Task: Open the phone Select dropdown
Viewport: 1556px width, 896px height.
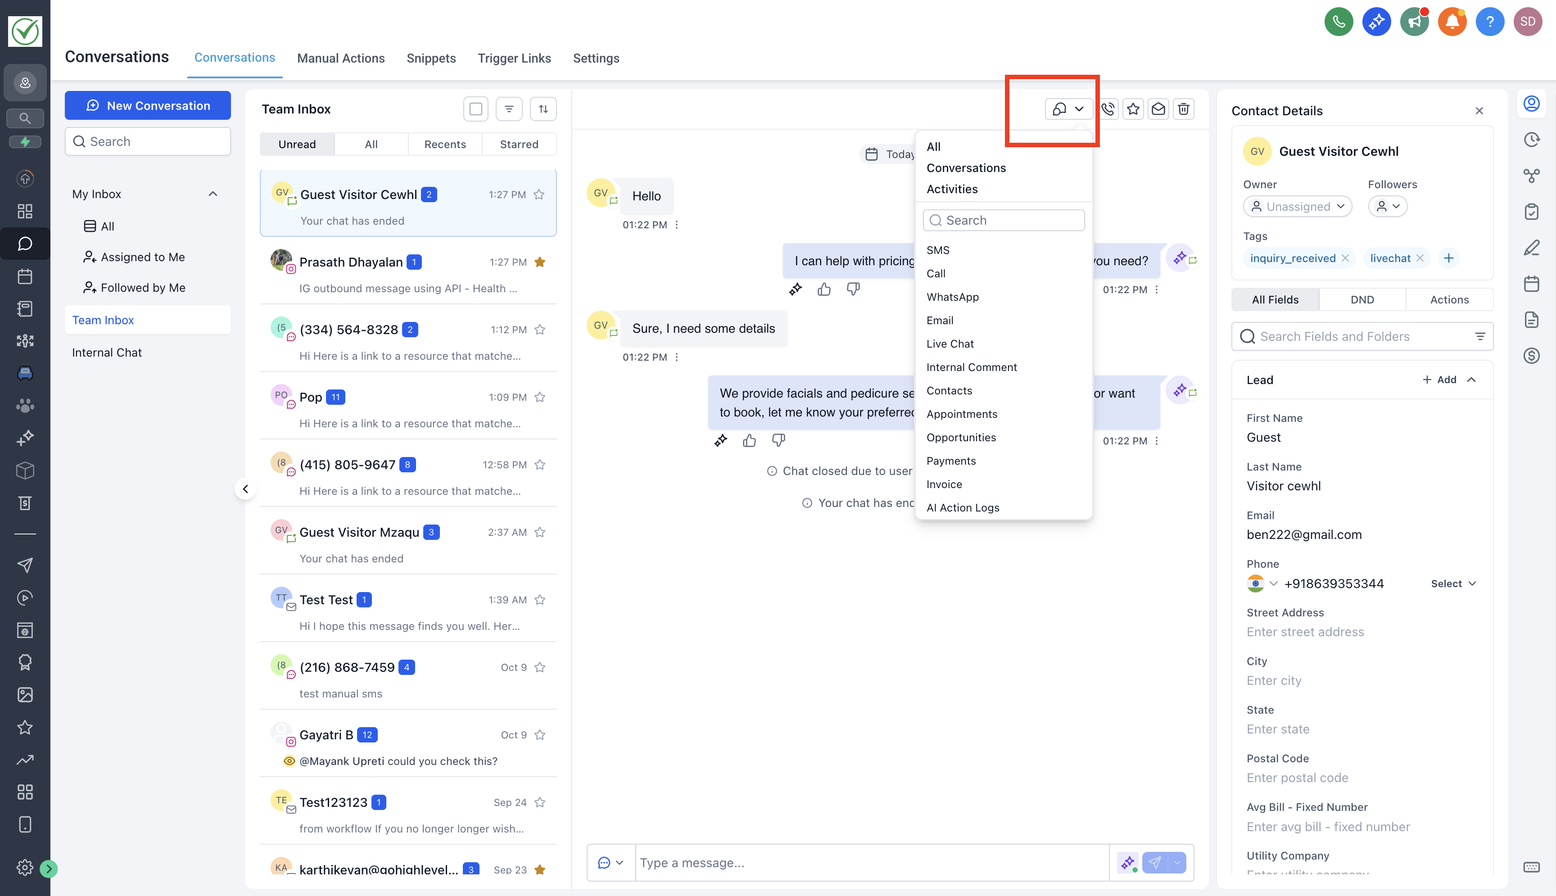Action: point(1452,584)
